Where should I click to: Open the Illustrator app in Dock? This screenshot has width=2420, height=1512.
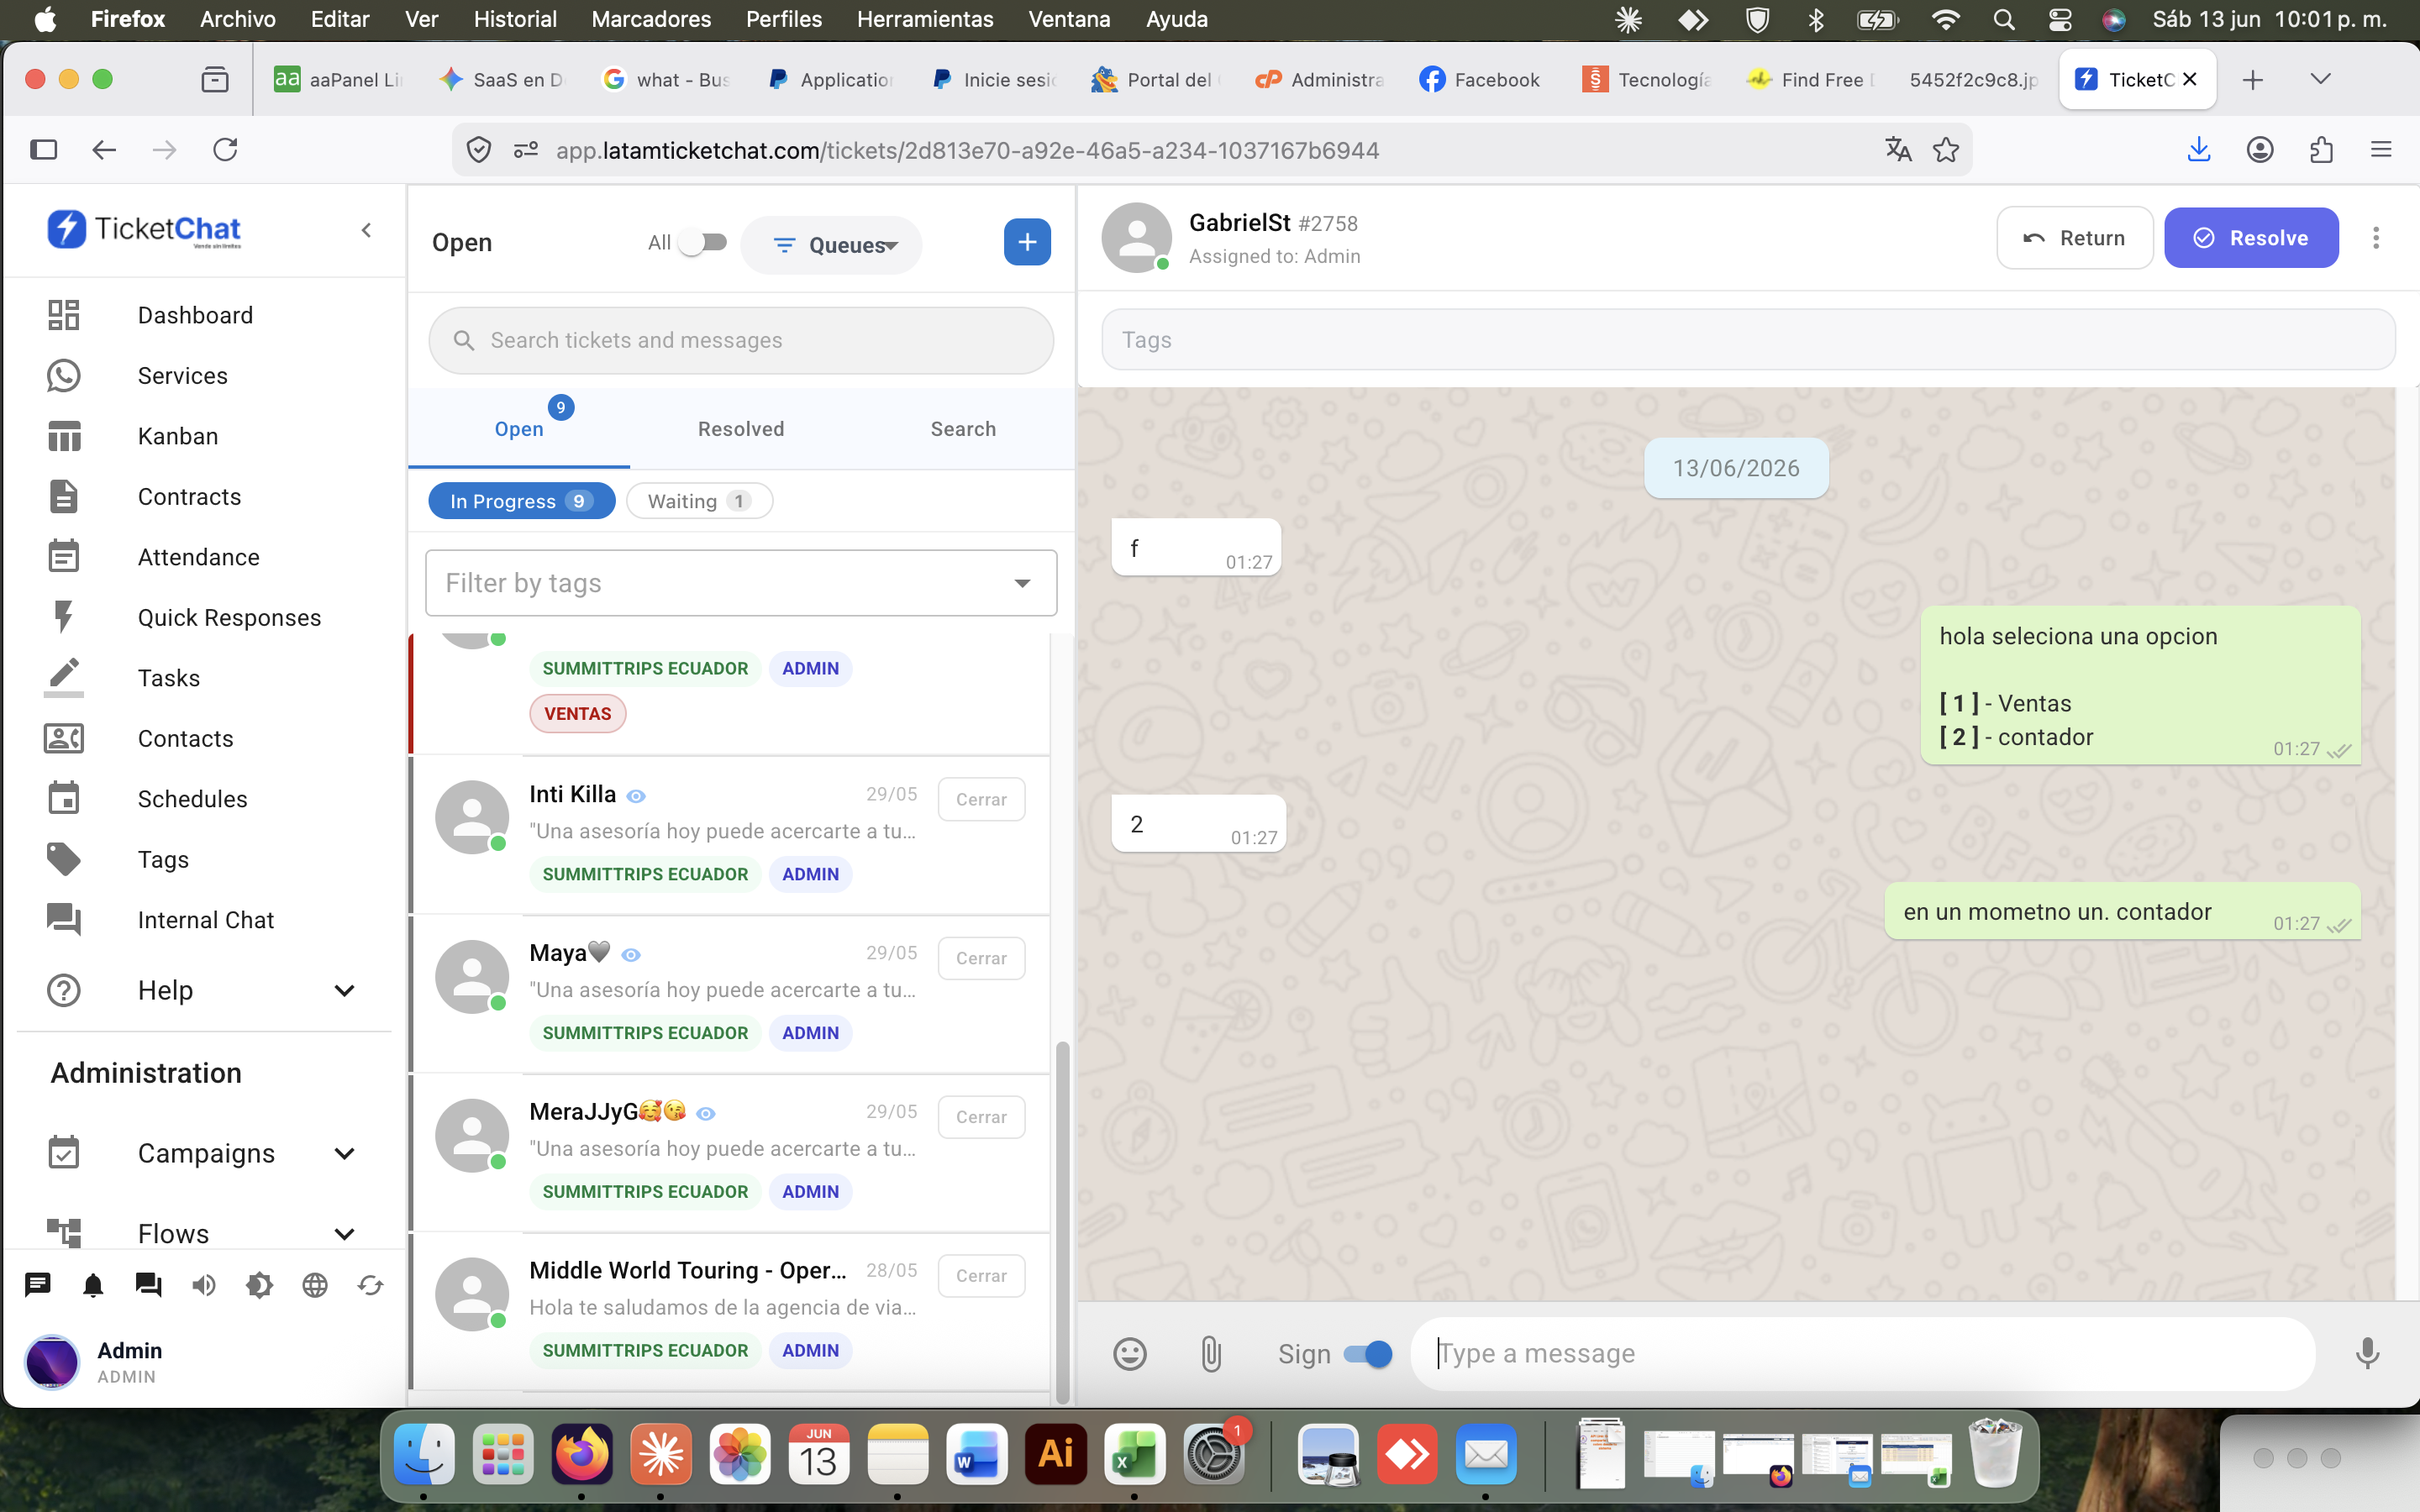tap(1055, 1454)
